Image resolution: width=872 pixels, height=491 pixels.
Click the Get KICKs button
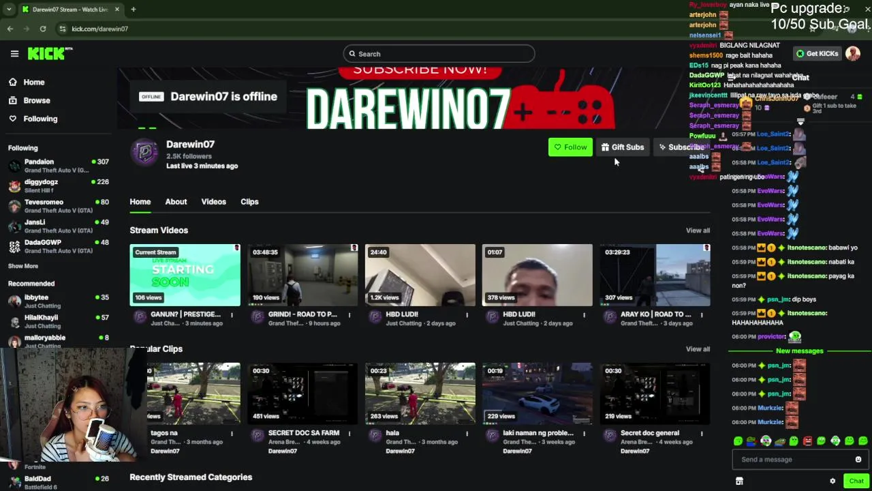tap(817, 53)
